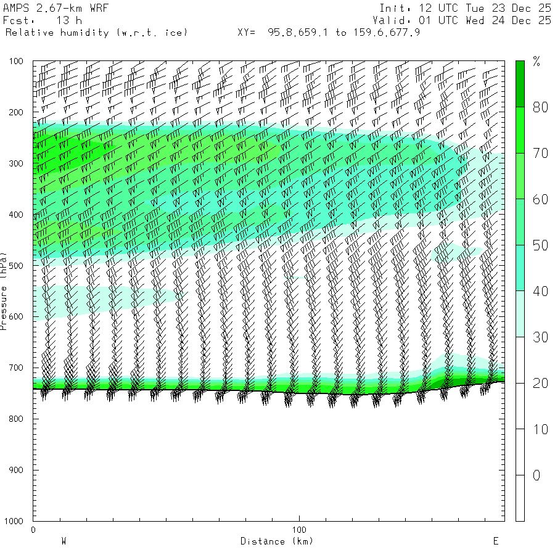Click the 500 hPa pressure axis label
This screenshot has width=555, height=555.
pyautogui.click(x=16, y=266)
